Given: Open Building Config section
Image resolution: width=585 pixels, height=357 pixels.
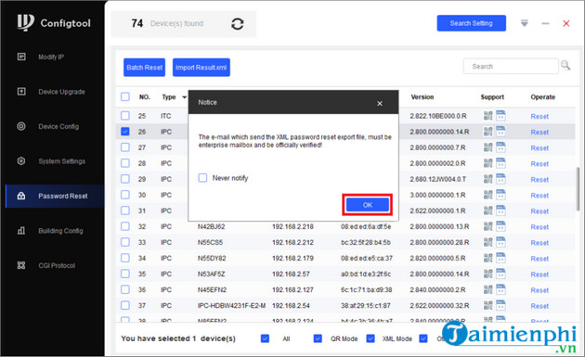Looking at the screenshot, I should pos(60,231).
